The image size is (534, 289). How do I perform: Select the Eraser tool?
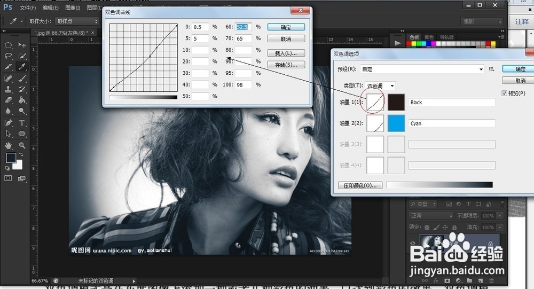point(8,100)
